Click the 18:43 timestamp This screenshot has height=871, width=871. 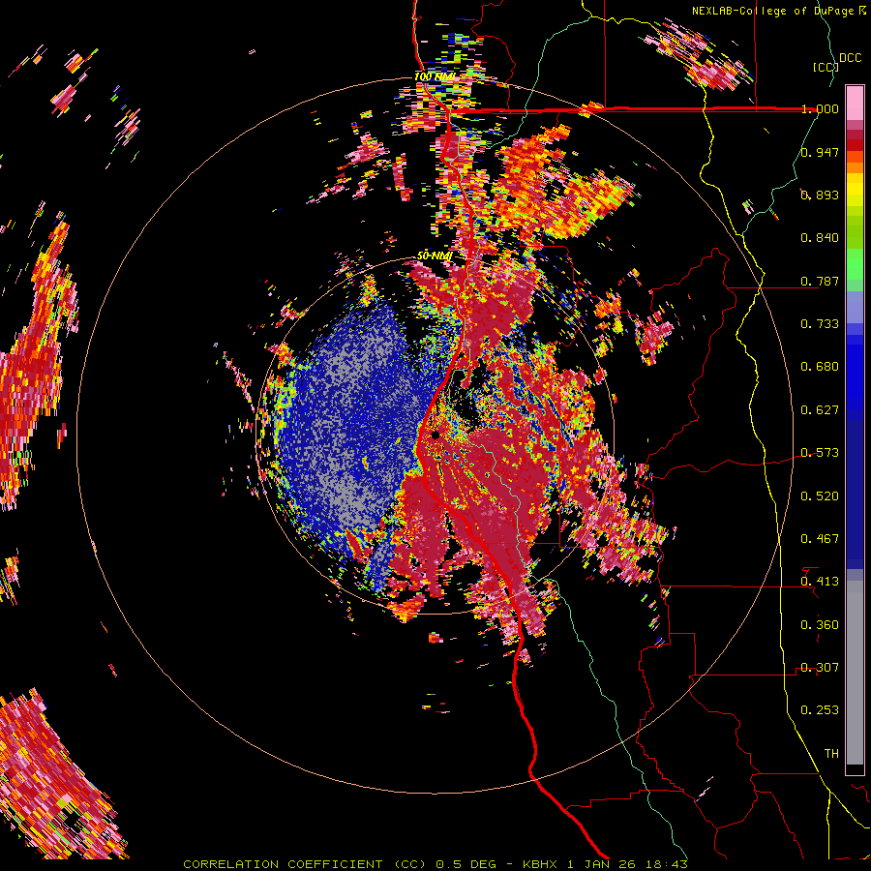(667, 864)
